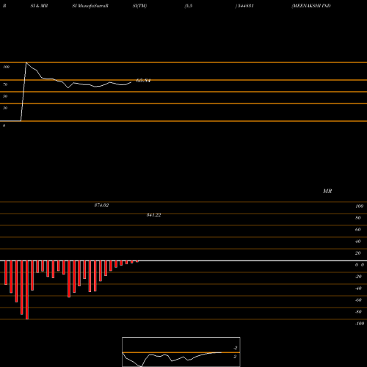
Task: Click the 544831 stock code label
Action: [244, 6]
